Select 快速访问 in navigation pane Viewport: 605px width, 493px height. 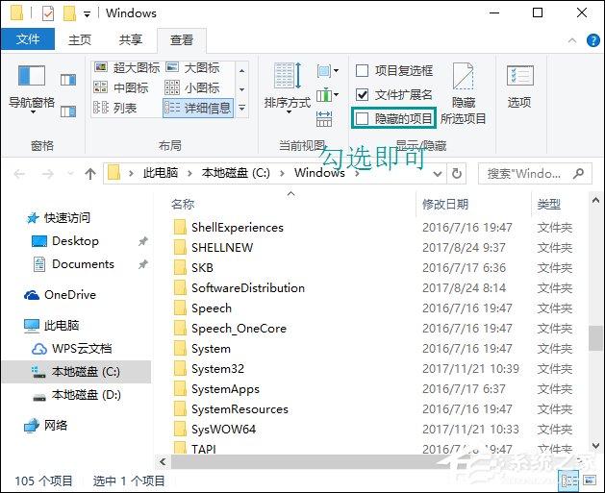tap(59, 218)
